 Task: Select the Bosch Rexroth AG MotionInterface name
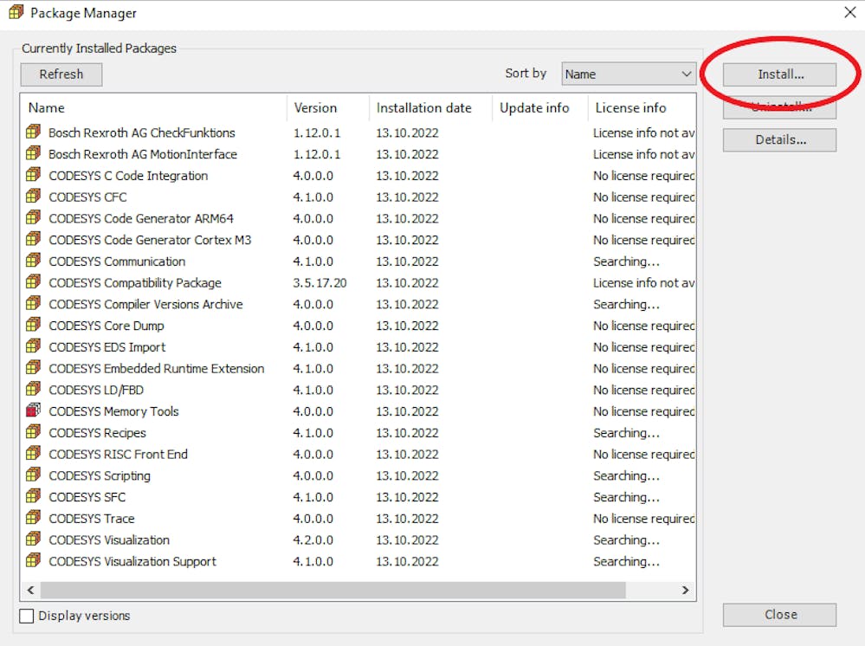click(x=143, y=154)
